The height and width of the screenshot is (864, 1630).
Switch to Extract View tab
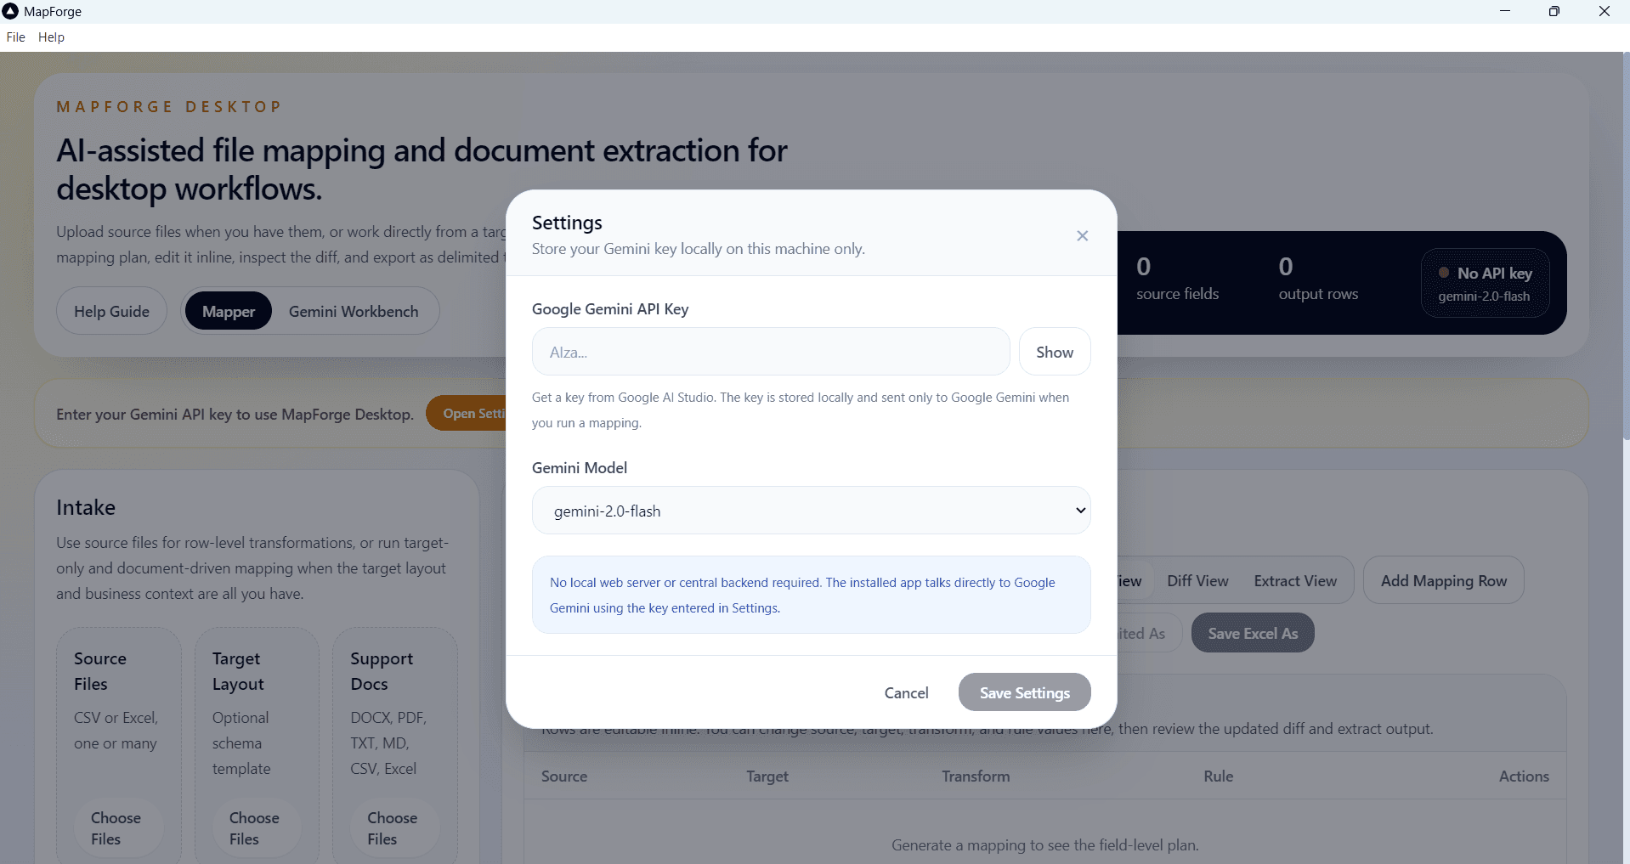[x=1295, y=580]
